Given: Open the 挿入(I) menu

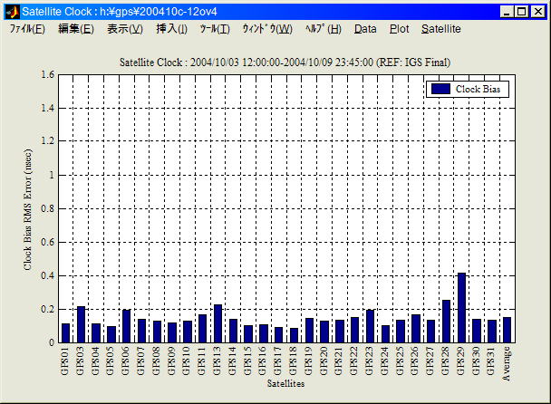Looking at the screenshot, I should coord(172,29).
